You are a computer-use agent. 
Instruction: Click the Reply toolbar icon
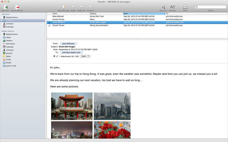[x=73, y=7]
